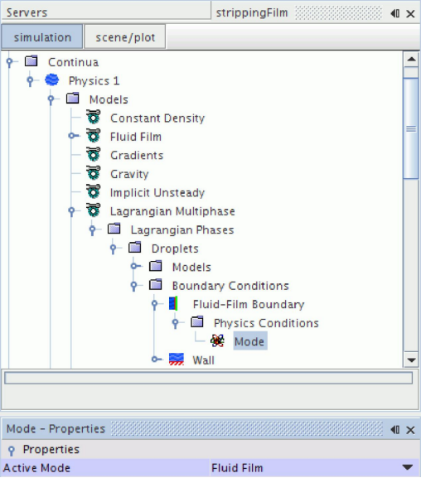
Task: Click the tree scrollbar down arrow
Action: (411, 360)
